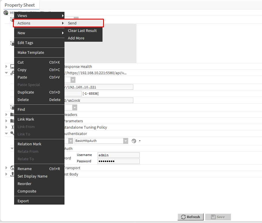Switch to the Property Sheet tab
The height and width of the screenshot is (223, 262).
[x=20, y=5]
